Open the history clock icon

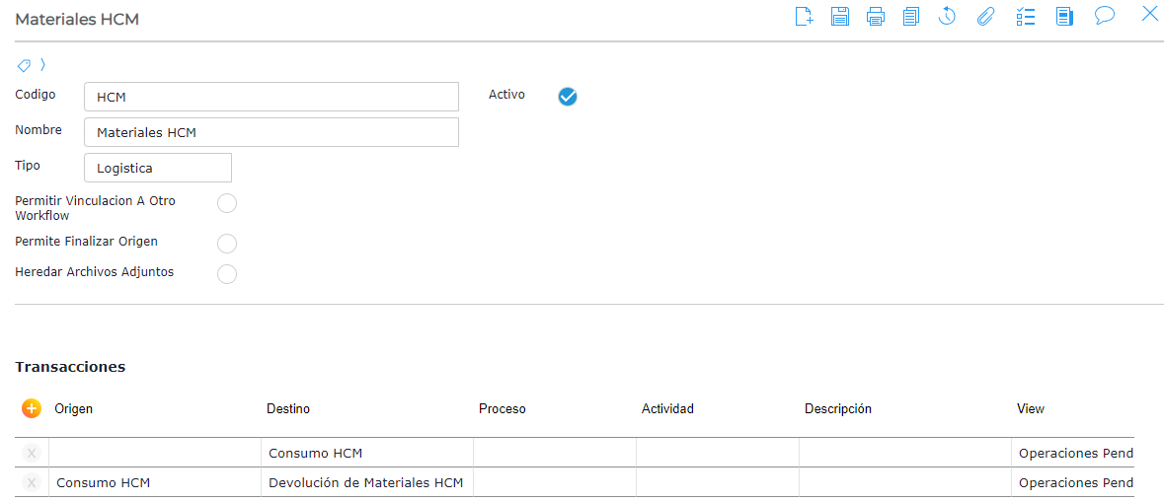pos(947,16)
